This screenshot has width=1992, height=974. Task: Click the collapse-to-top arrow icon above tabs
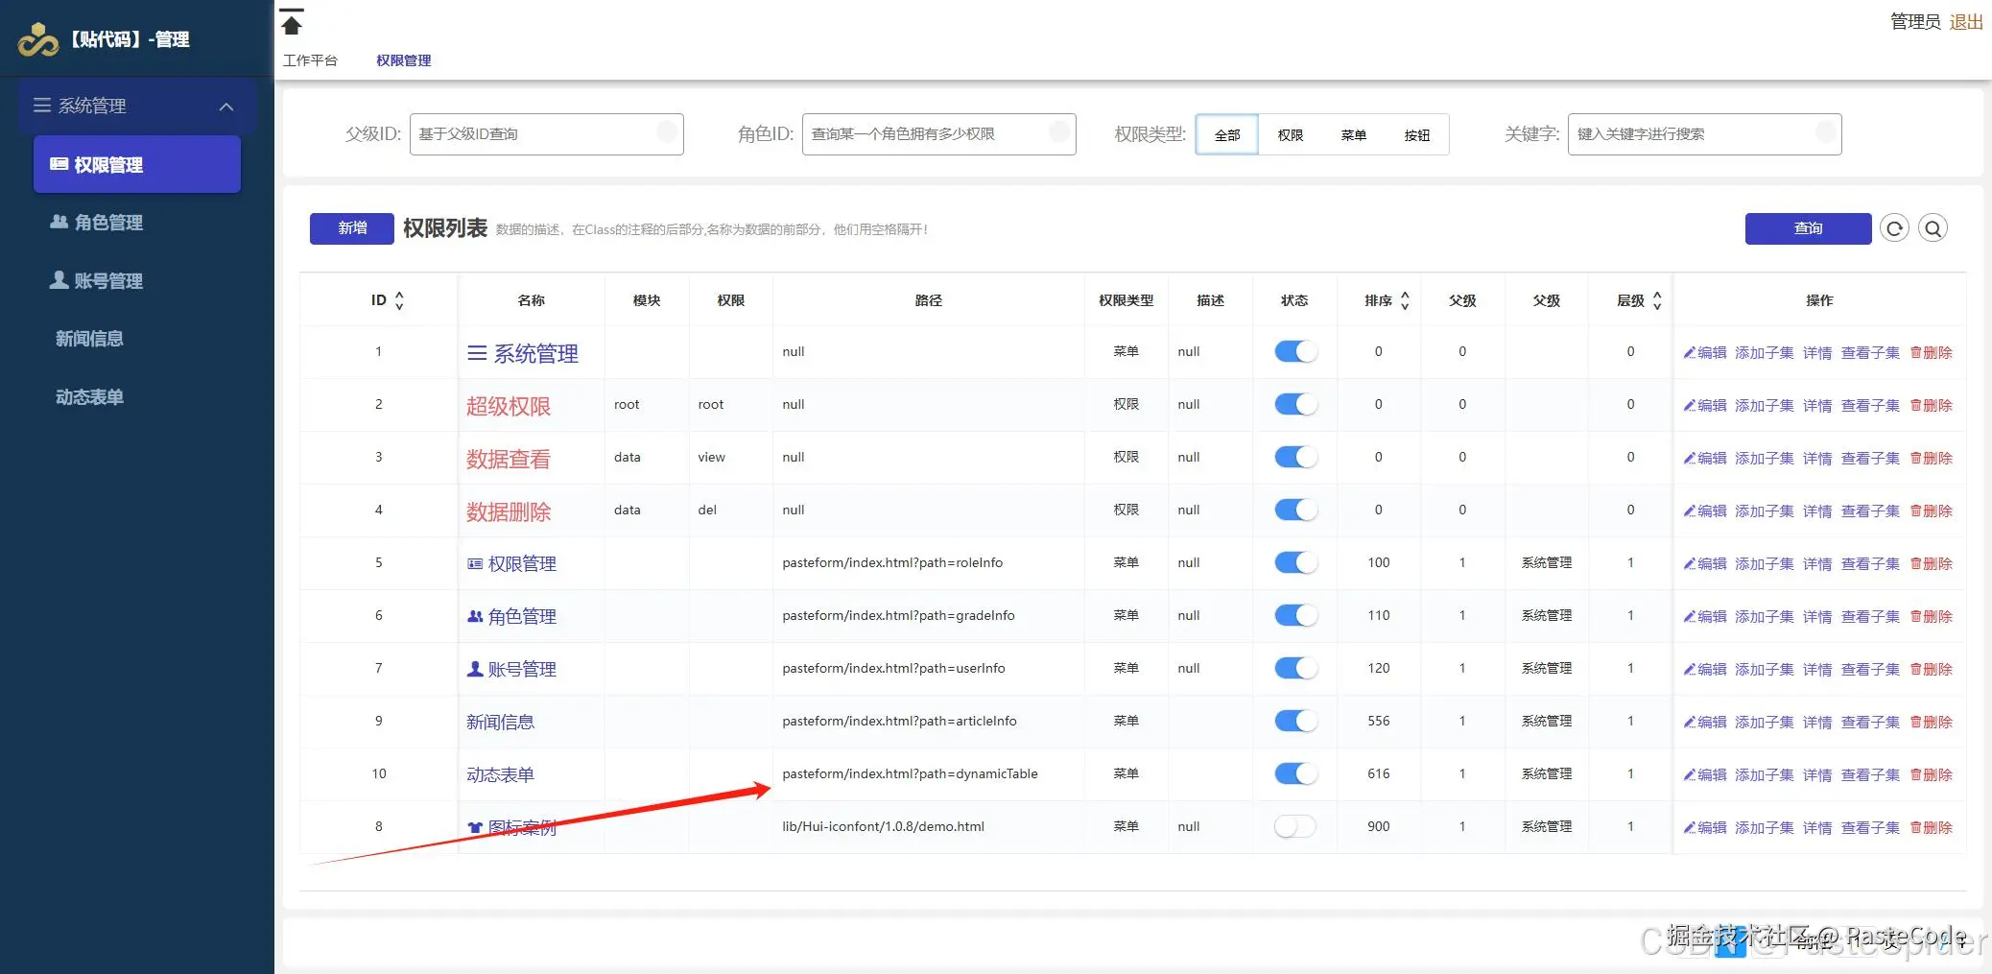[292, 21]
